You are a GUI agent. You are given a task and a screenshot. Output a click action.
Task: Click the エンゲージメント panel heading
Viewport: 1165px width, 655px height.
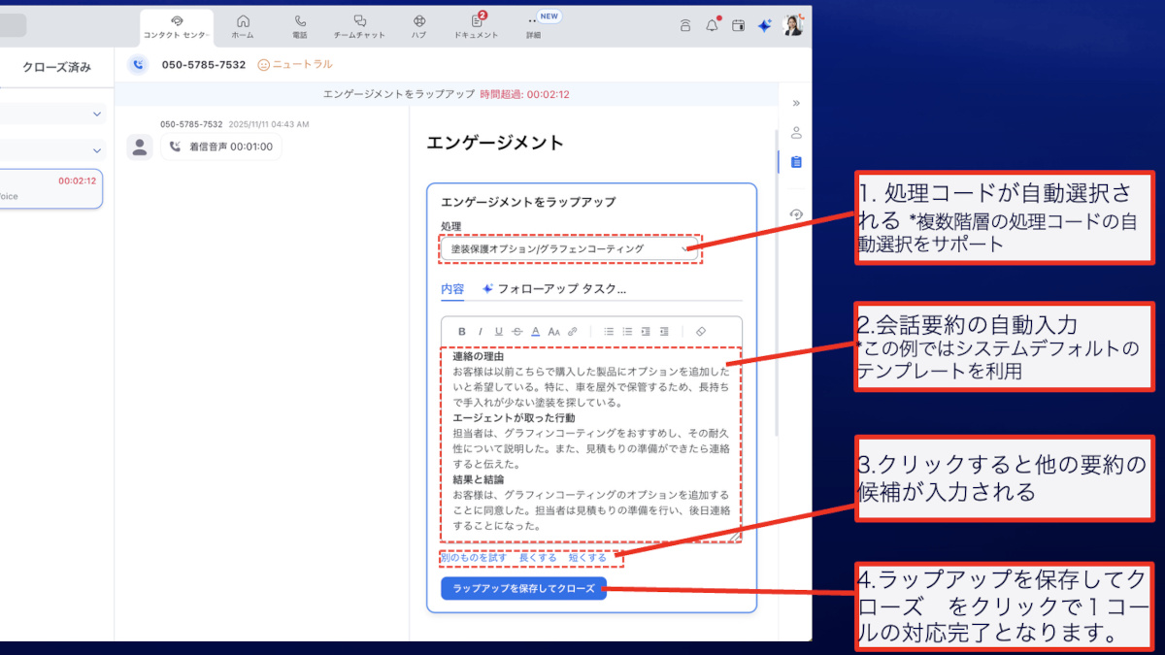point(495,143)
